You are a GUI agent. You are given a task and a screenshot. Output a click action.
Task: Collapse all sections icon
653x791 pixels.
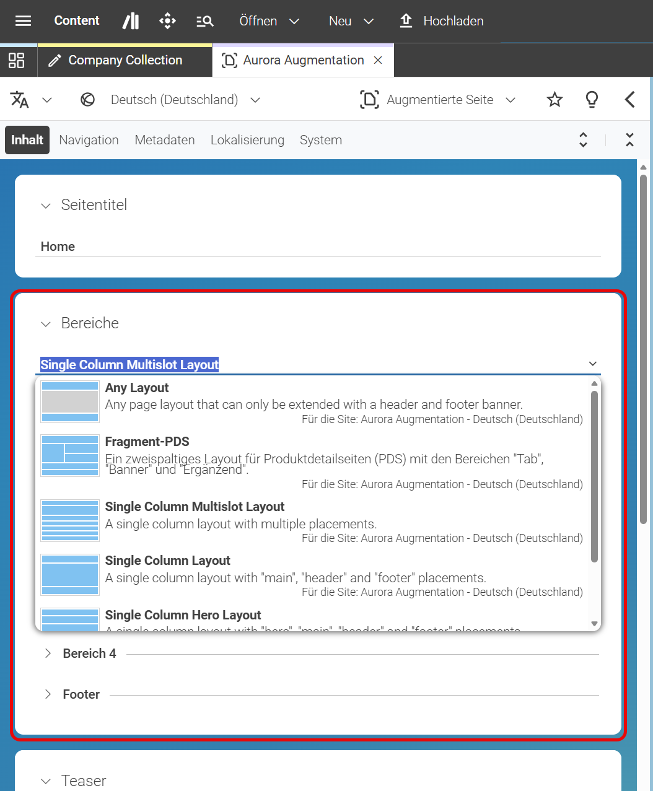[x=629, y=139]
